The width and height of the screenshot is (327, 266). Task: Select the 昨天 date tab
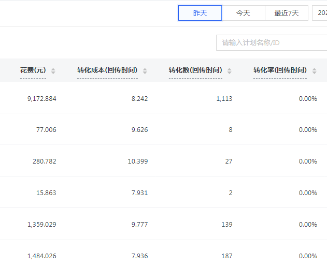tap(200, 13)
